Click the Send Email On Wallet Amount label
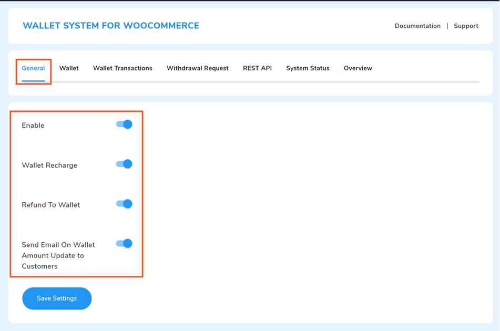This screenshot has height=331, width=500. point(58,255)
